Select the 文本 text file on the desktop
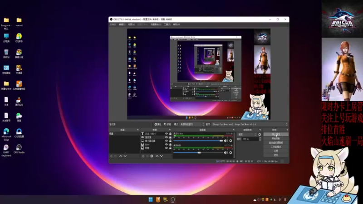The image size is (363, 204). tap(6, 101)
